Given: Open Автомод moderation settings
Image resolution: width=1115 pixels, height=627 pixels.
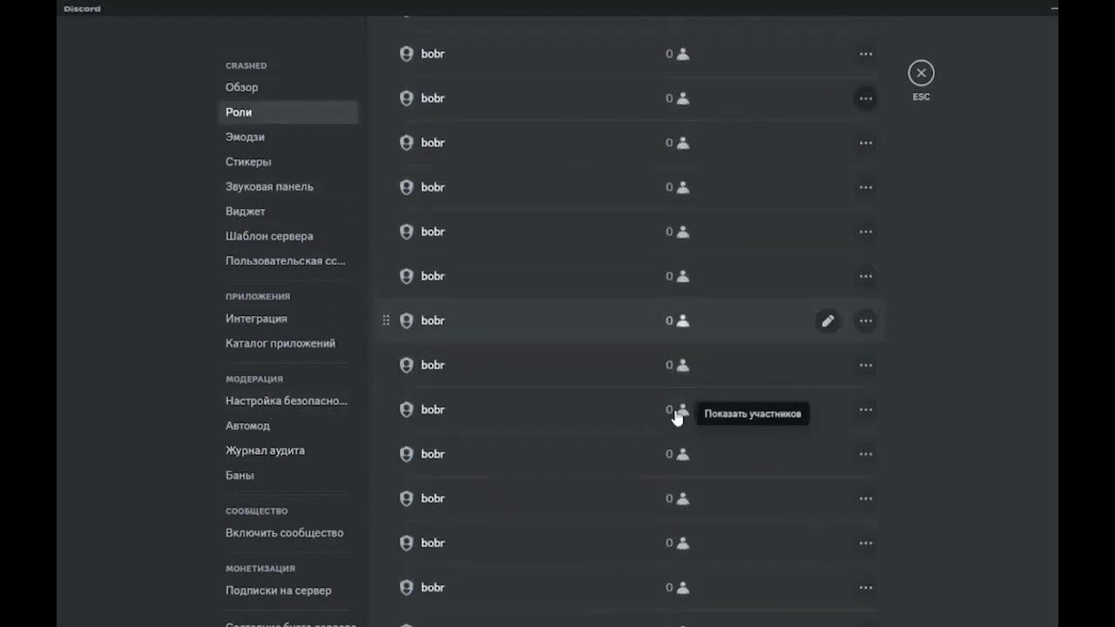Looking at the screenshot, I should point(248,426).
